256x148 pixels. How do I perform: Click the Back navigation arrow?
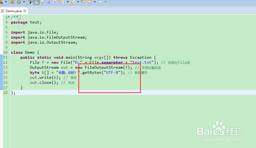tap(90, 2)
